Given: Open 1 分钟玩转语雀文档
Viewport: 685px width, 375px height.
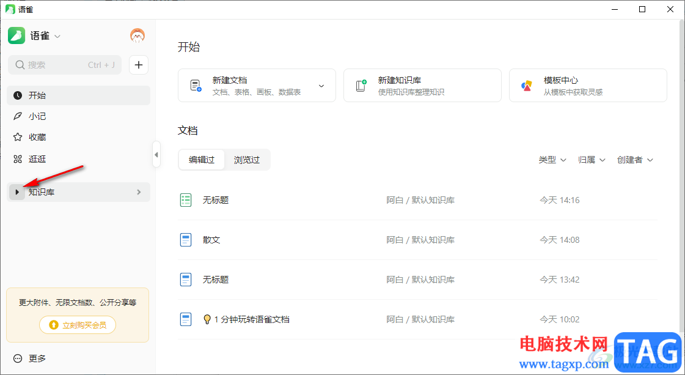Looking at the screenshot, I should click(246, 319).
